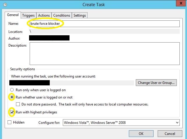Viewport: 187px width, 139px height.
Task: Click Cancel to discard the task
Action: point(170,134)
